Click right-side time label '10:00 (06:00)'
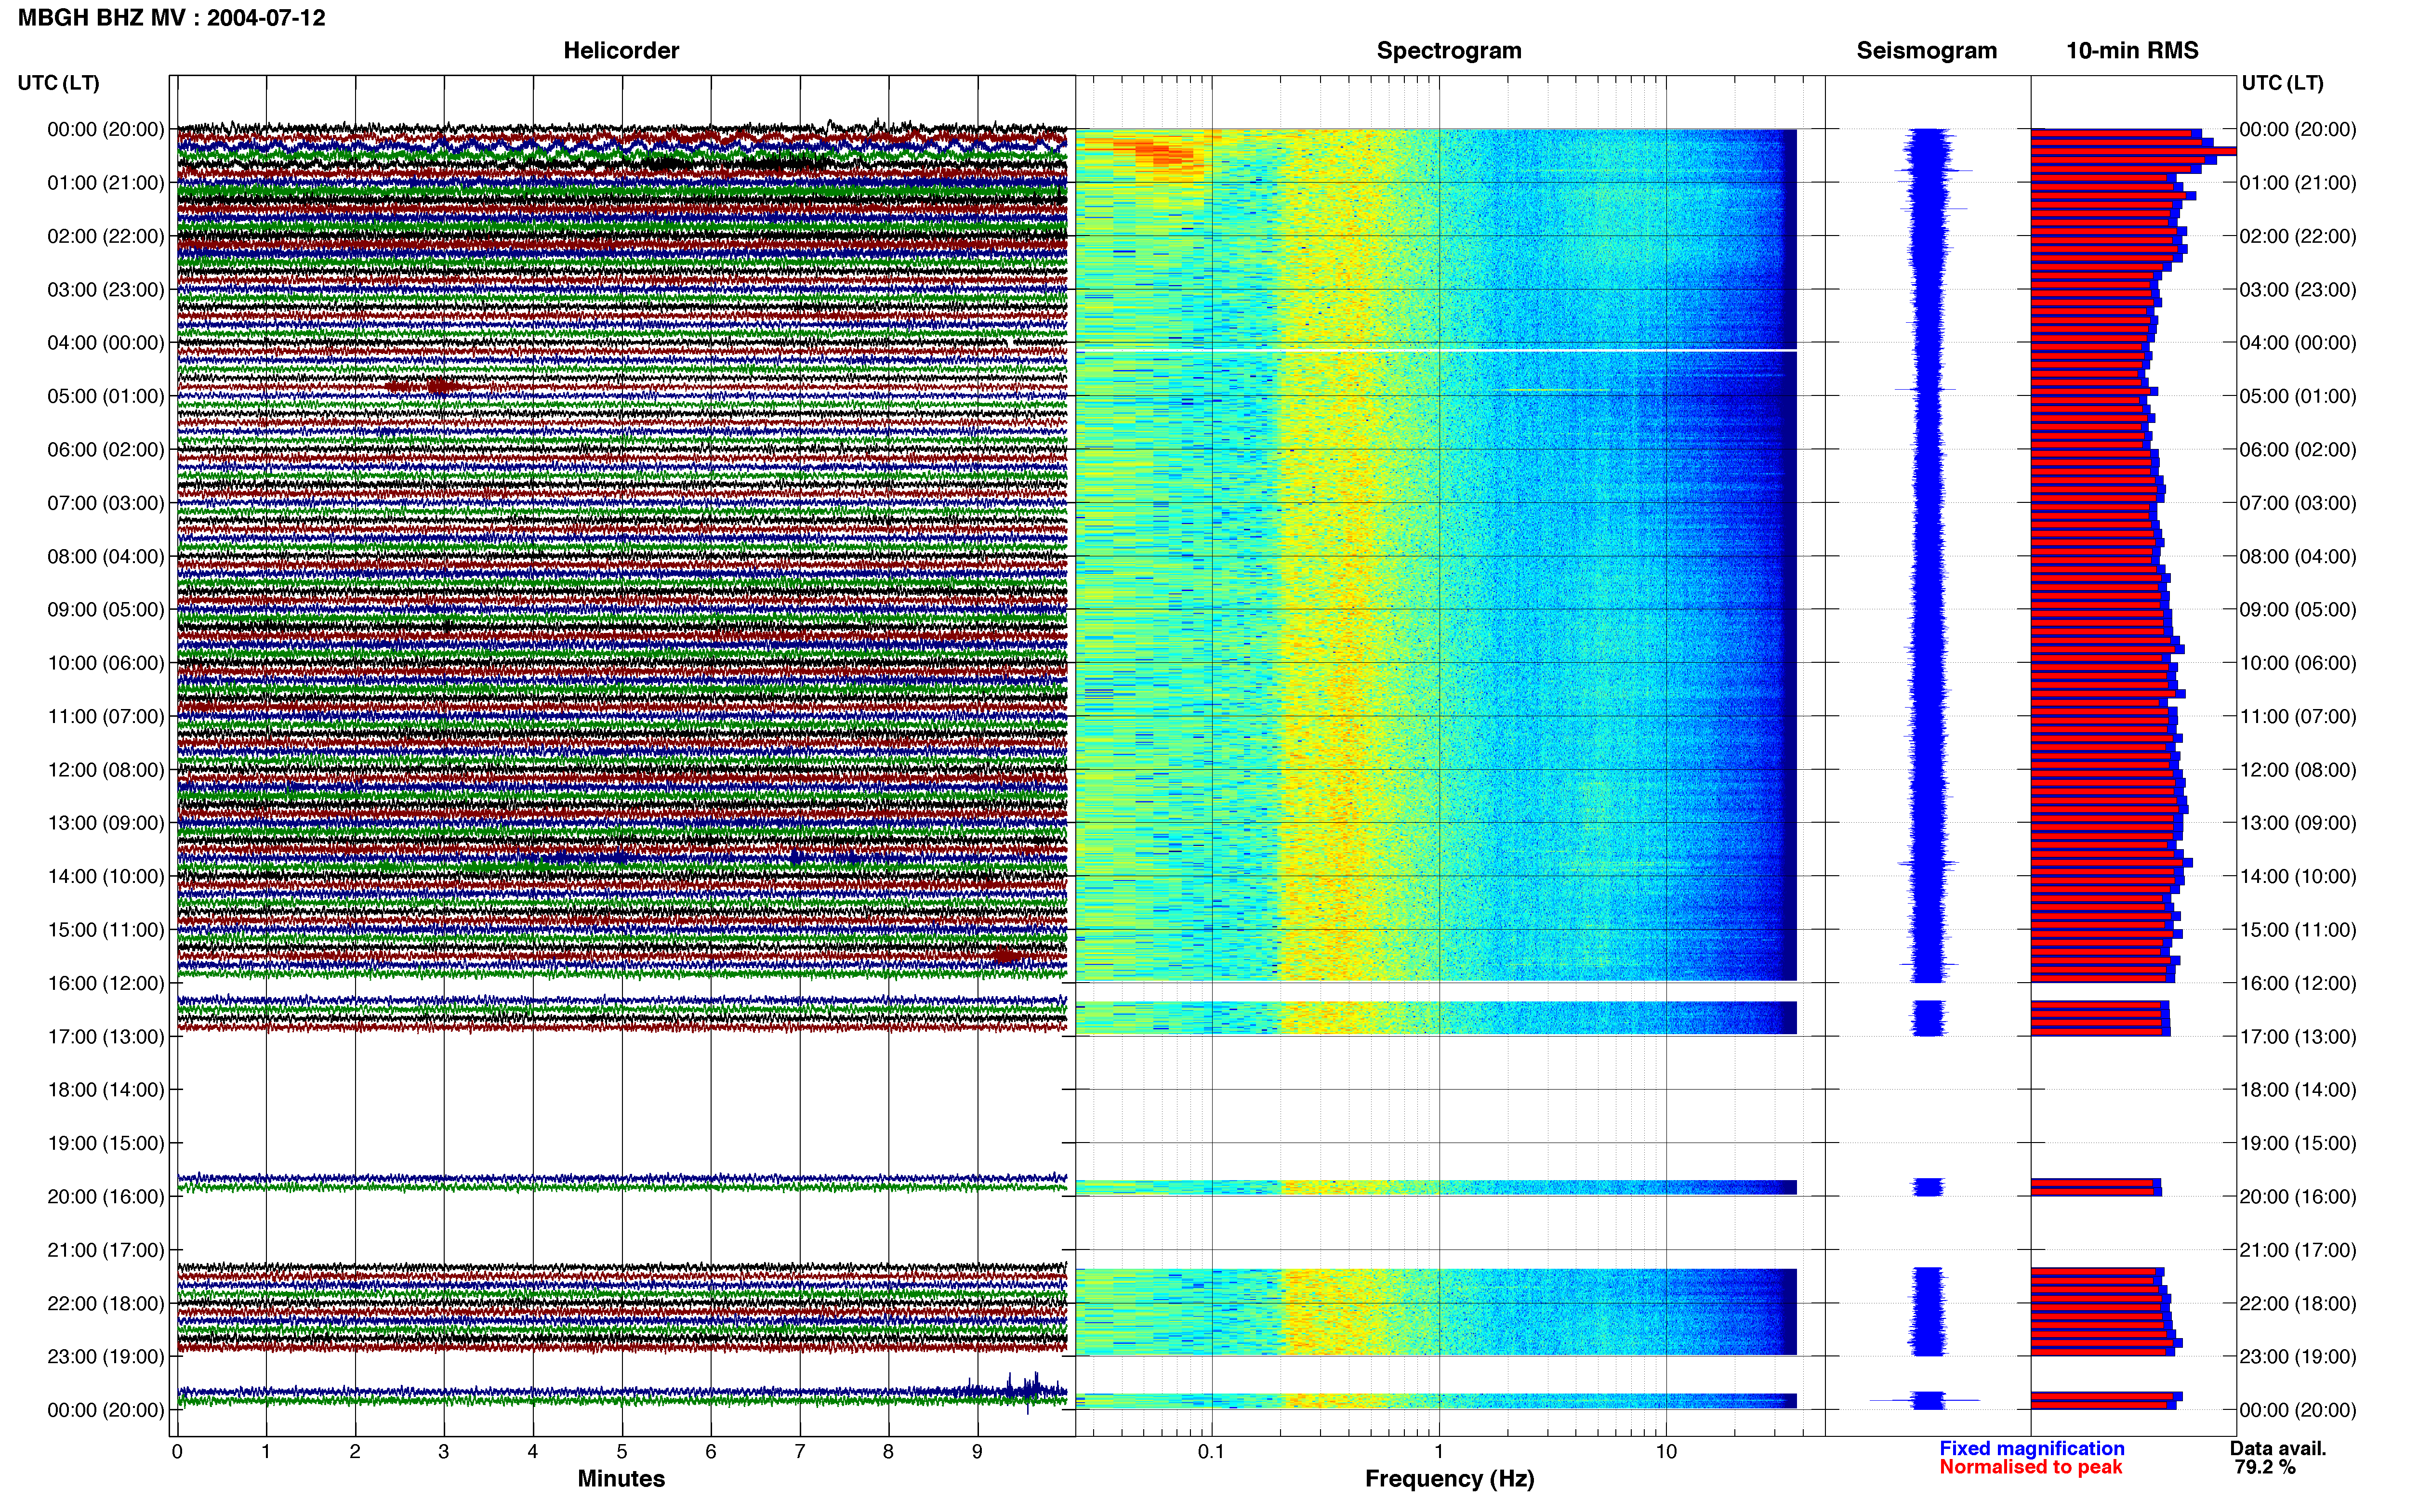The width and height of the screenshot is (2418, 1512). coord(2298,663)
